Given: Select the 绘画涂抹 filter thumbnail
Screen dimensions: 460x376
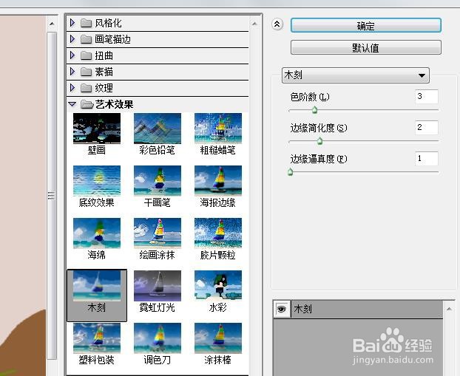Looking at the screenshot, I should pos(158,233).
